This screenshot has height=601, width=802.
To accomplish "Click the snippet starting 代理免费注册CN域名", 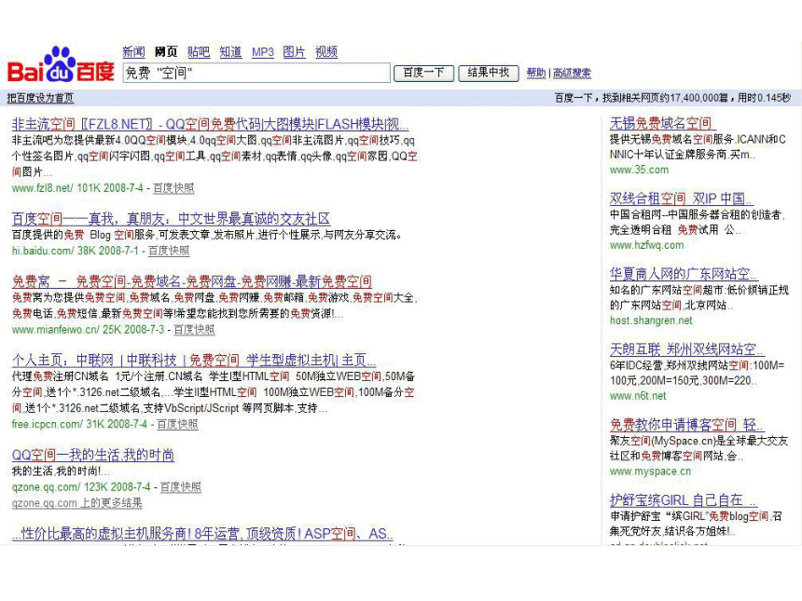I will pos(214,392).
